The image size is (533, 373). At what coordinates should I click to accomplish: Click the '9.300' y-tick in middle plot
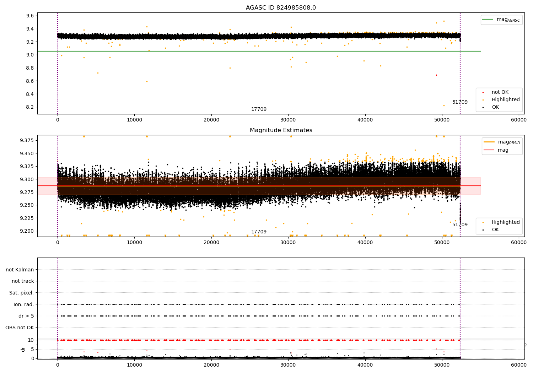(27, 179)
